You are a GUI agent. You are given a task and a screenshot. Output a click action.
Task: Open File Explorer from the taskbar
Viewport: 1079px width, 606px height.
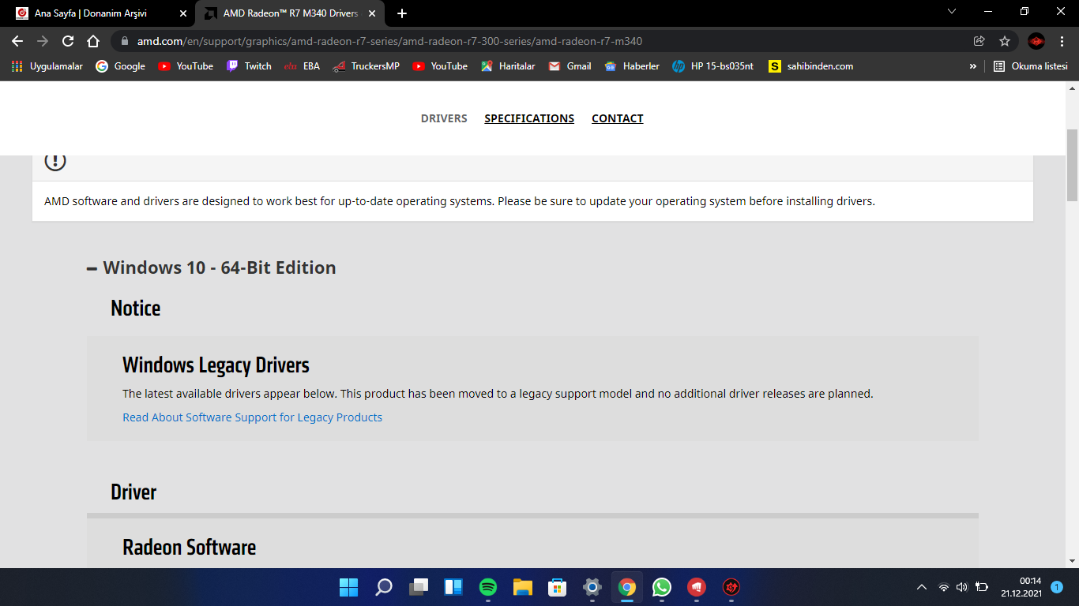tap(523, 587)
